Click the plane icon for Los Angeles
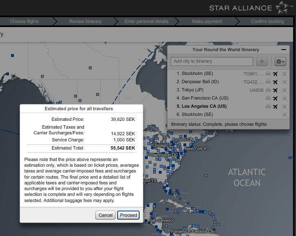Viewport: 296px width, 236px height. pos(275,107)
